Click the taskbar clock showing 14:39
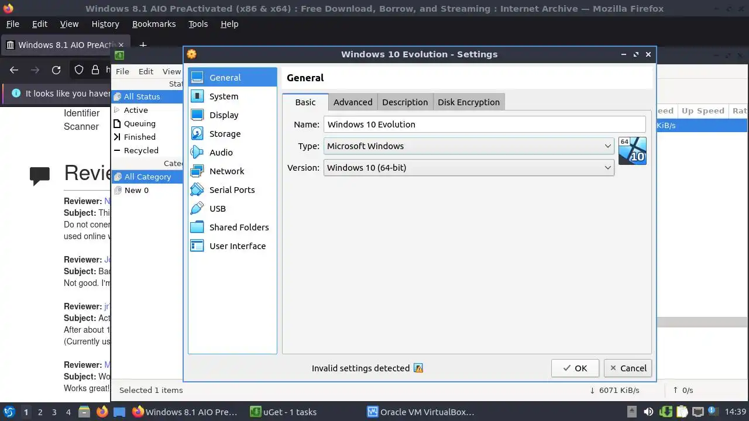Viewport: 749px width, 421px height. [x=735, y=412]
